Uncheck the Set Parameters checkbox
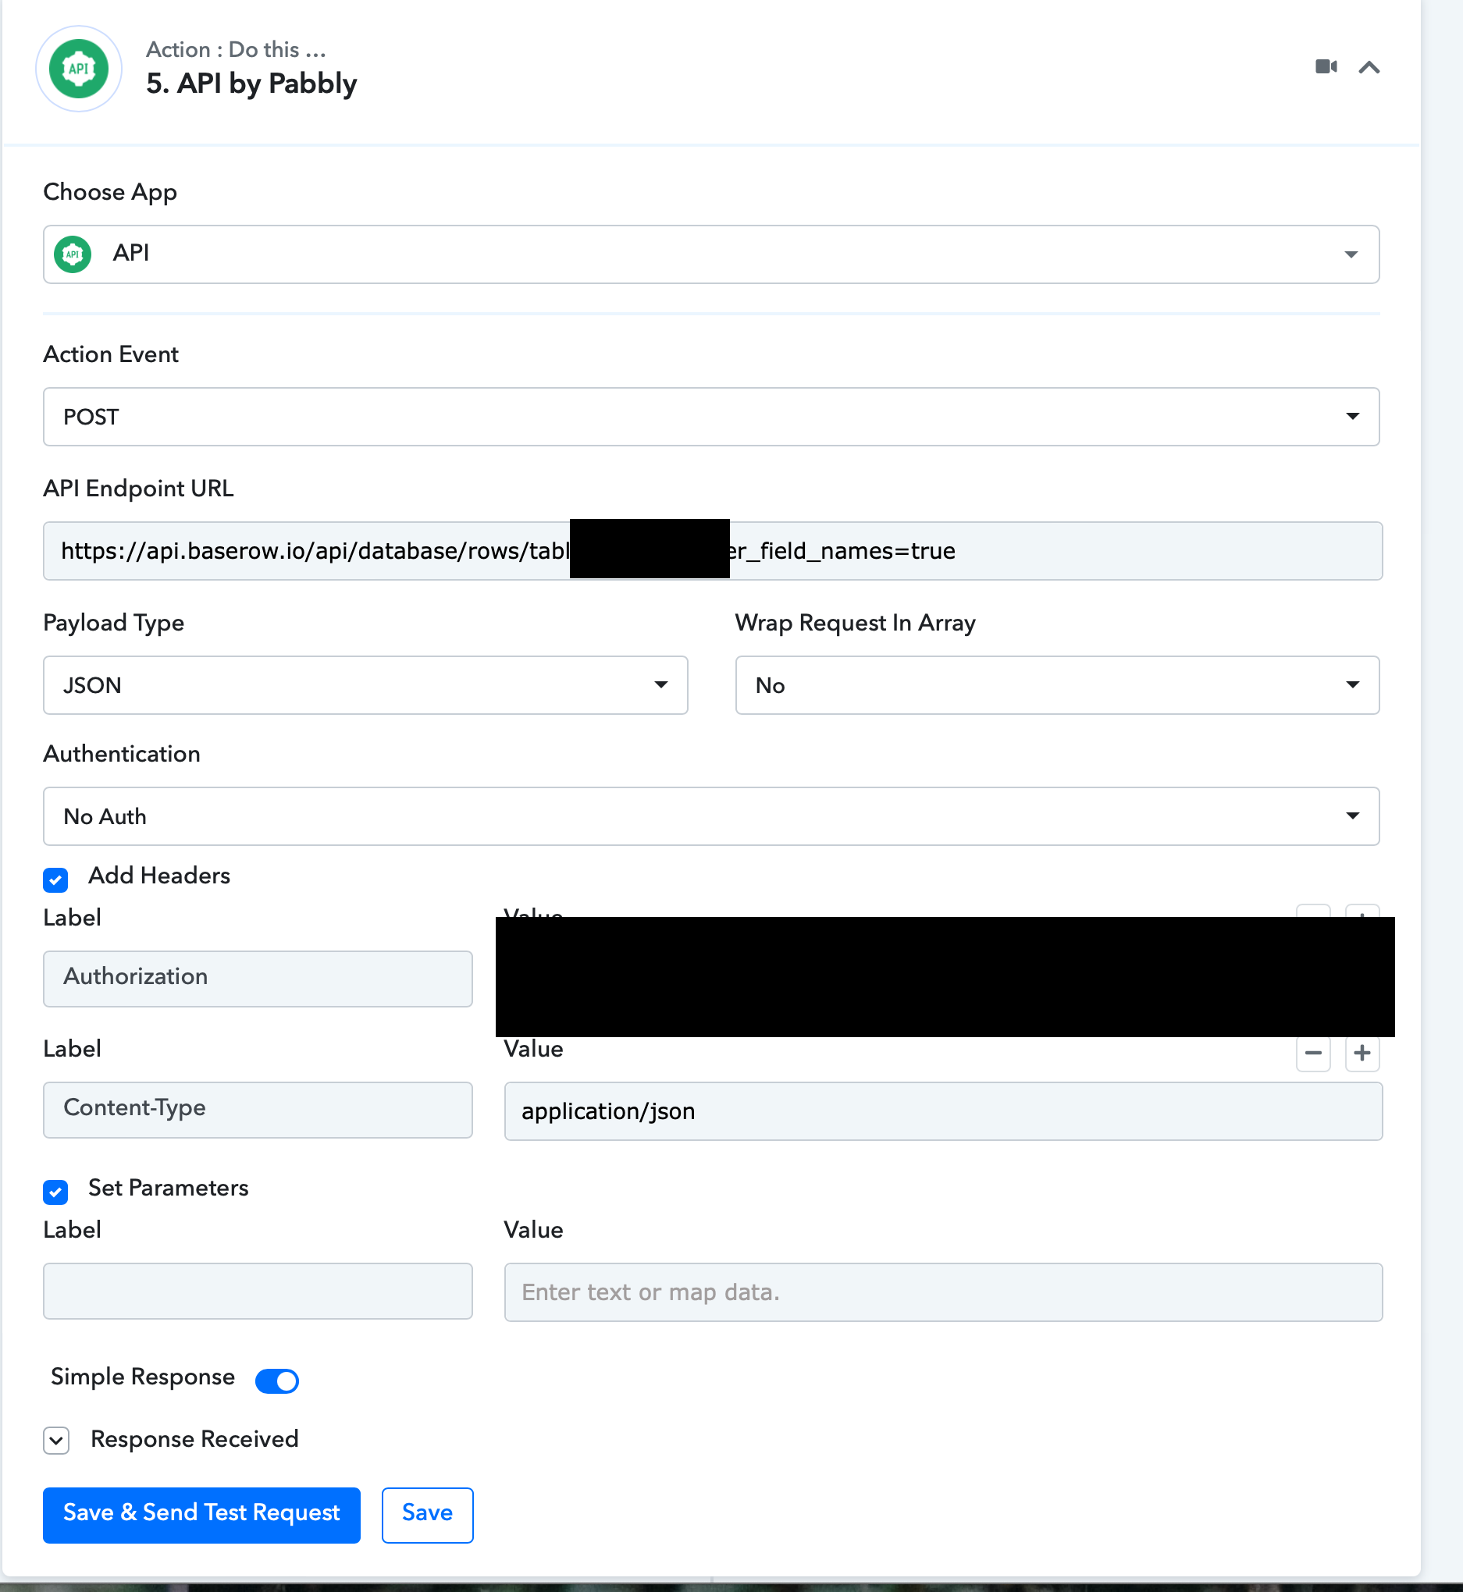 [x=55, y=1191]
